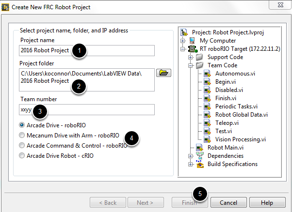Expand the Build Specifications node
292x212 pixels.
coord(190,164)
